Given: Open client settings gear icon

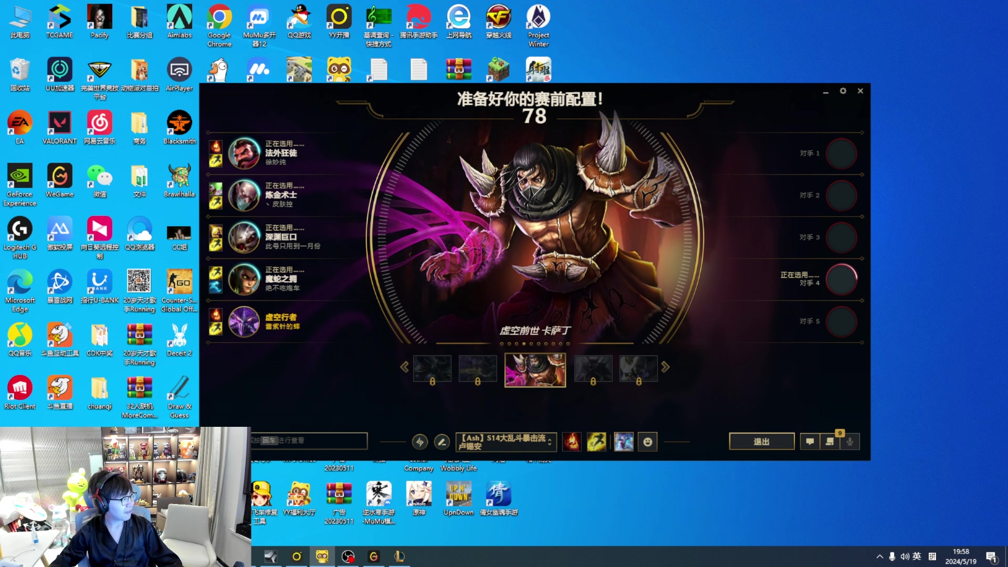Looking at the screenshot, I should pyautogui.click(x=843, y=91).
